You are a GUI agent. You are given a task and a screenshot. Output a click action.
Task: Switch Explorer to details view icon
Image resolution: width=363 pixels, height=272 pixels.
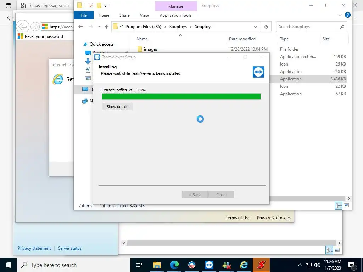click(339, 205)
